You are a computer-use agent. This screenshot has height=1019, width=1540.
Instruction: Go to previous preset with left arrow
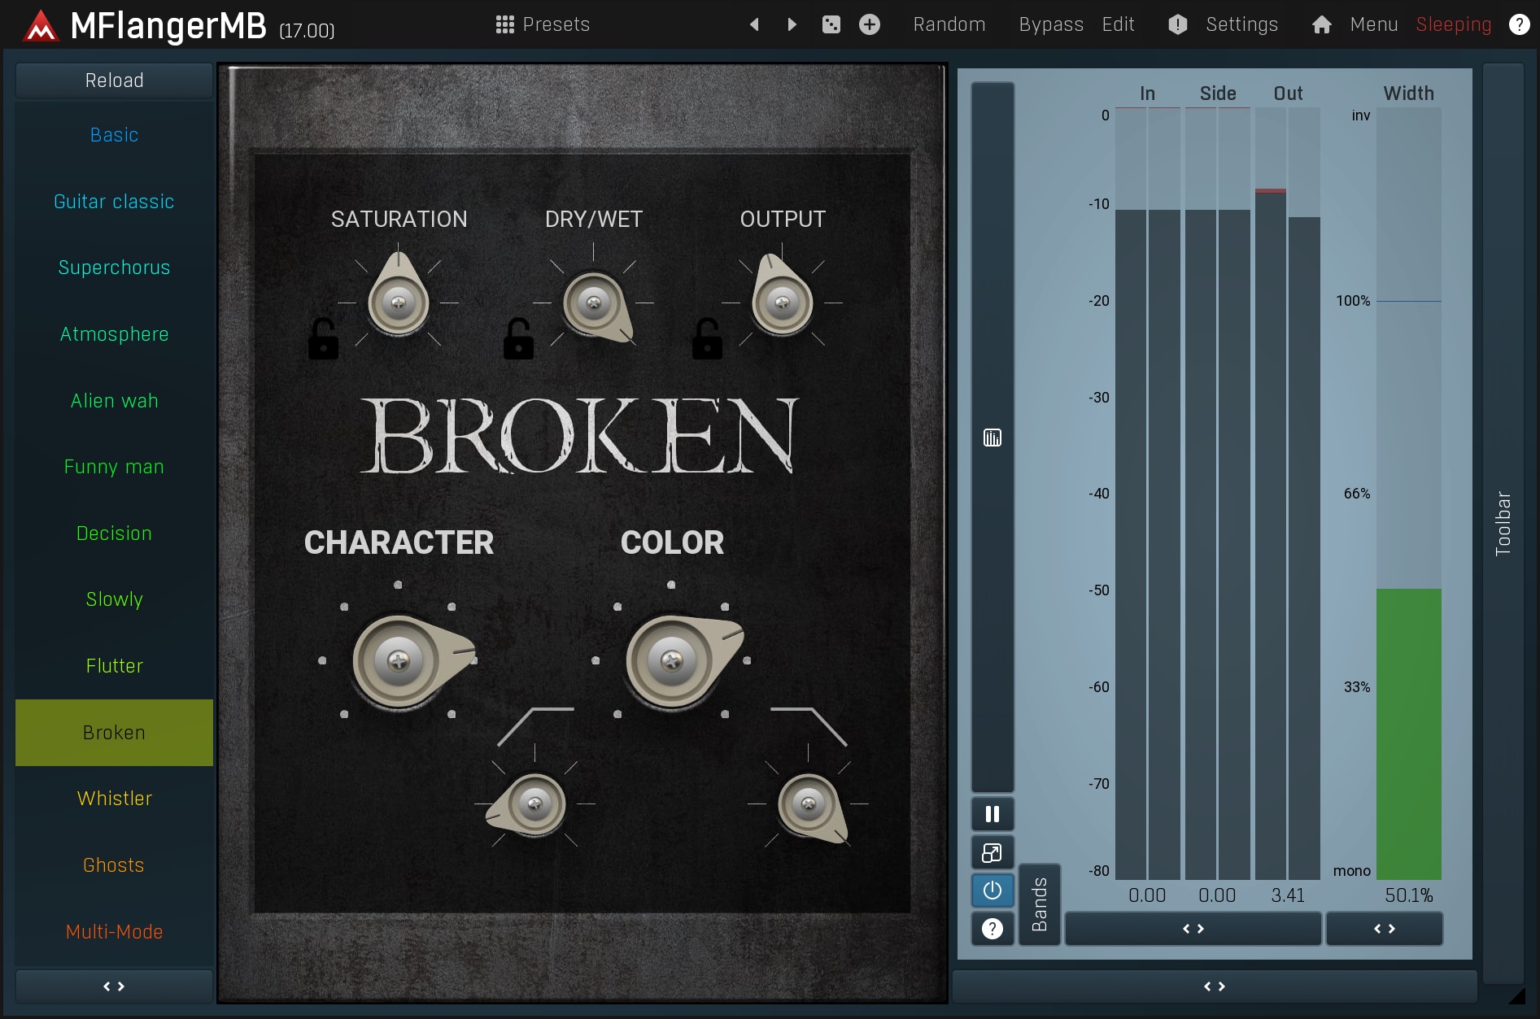754,24
